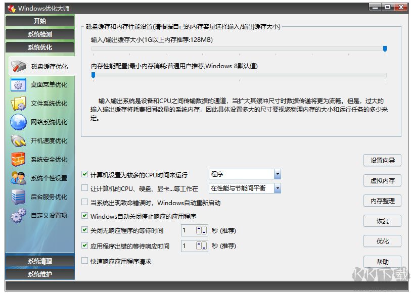Viewport: 411px width, 293px height.
Task: Open the 系统维护 section
Action: [40, 274]
